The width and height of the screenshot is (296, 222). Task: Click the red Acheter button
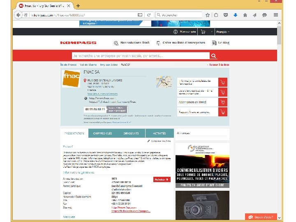(162, 179)
